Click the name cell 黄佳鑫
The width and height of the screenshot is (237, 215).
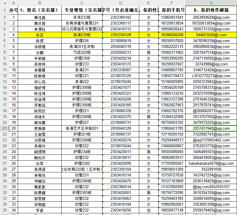tap(40, 17)
